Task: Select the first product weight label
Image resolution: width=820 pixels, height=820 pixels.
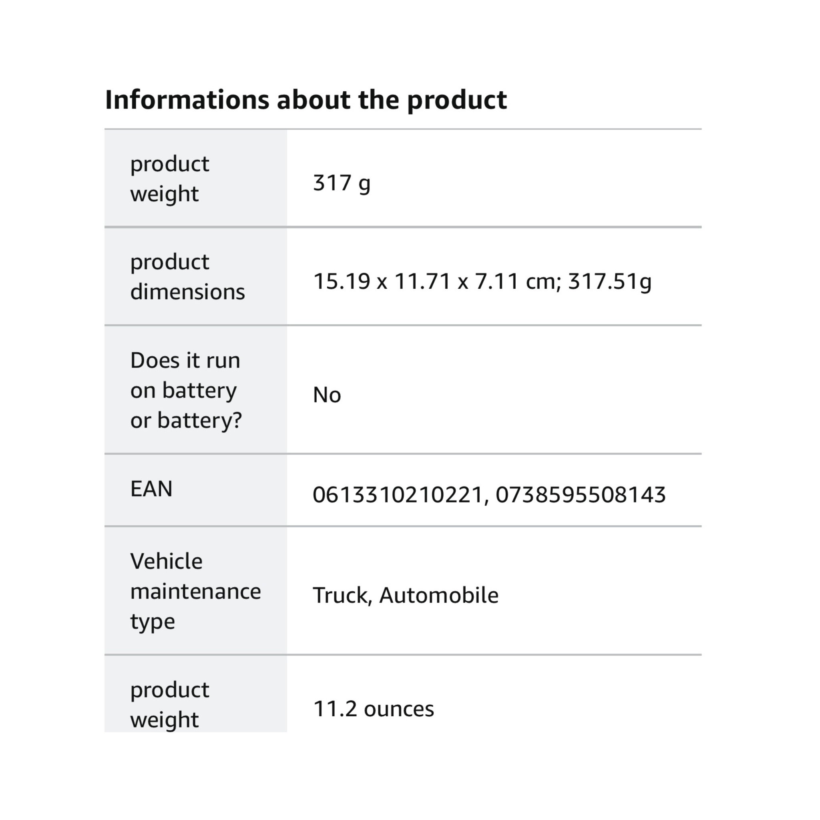Action: click(x=169, y=179)
